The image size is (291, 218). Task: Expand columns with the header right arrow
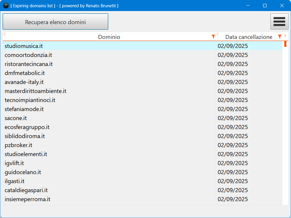click(285, 35)
